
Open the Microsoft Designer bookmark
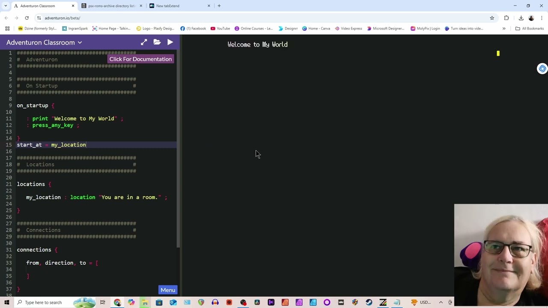(x=385, y=29)
